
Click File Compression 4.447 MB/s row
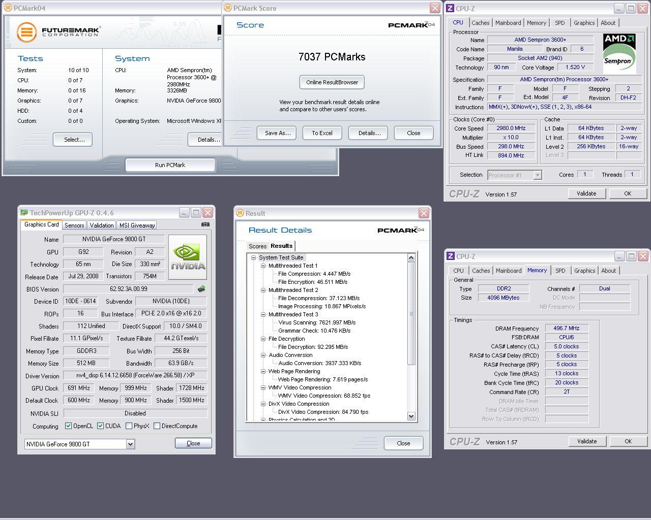314,274
